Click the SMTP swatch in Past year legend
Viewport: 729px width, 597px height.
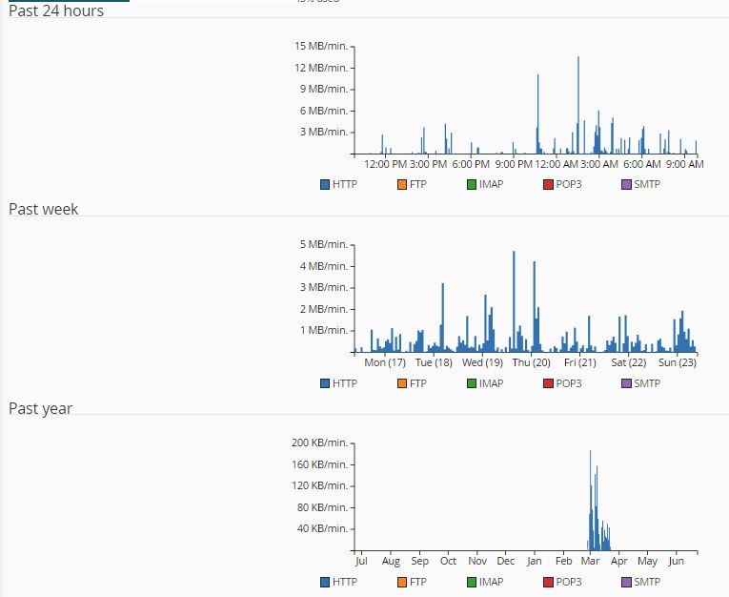(626, 582)
